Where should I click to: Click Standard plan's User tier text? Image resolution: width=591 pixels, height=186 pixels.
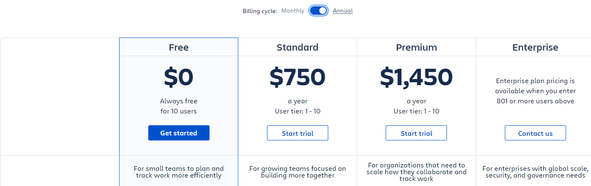tap(297, 111)
